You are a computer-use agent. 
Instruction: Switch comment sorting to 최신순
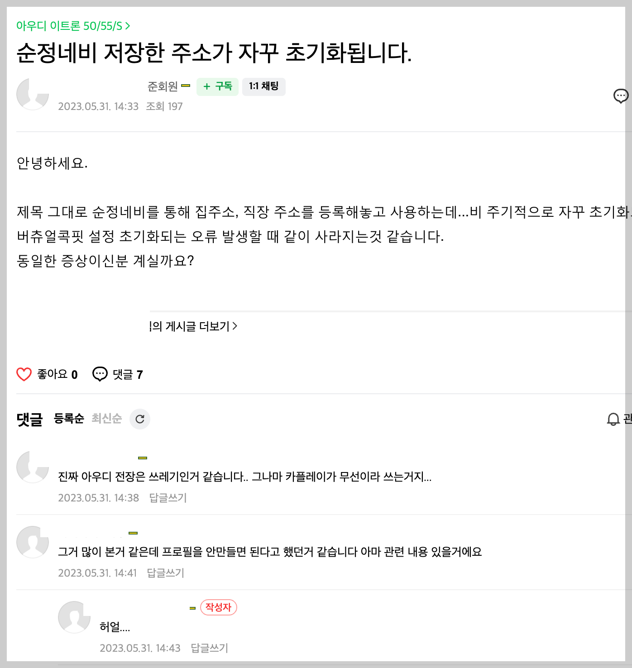107,419
